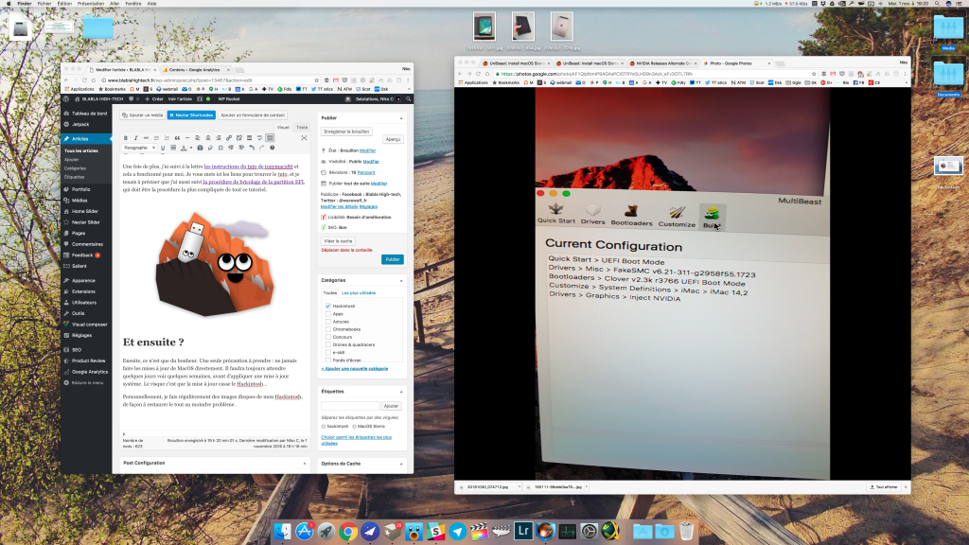Switch to NVIDIA Releases Alternate browser tab

pos(662,63)
